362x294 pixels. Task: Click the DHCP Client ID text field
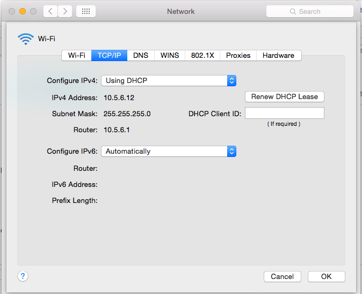285,113
